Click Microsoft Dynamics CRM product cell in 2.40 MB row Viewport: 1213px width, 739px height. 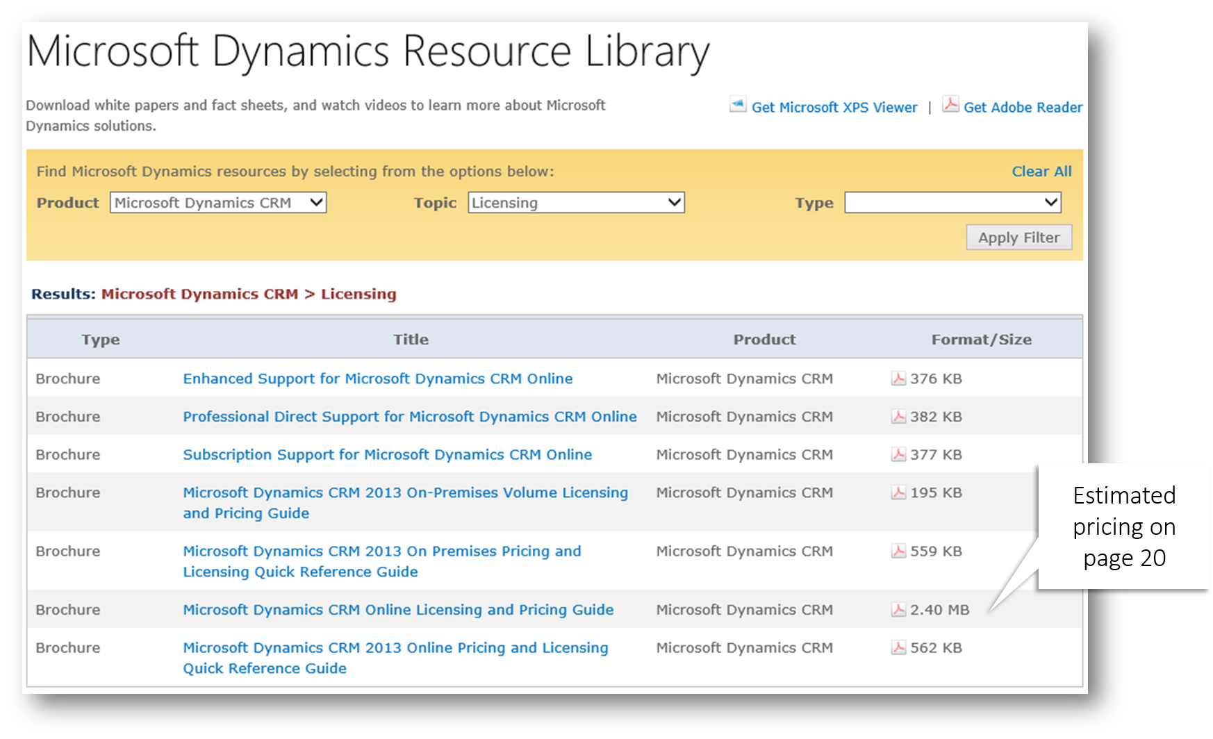(744, 610)
